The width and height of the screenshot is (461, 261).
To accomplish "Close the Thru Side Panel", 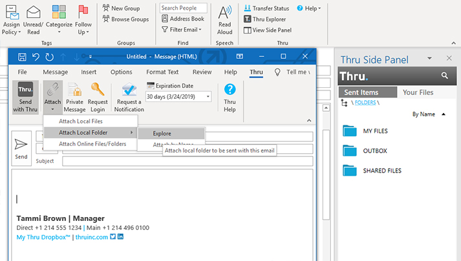I will [449, 58].
